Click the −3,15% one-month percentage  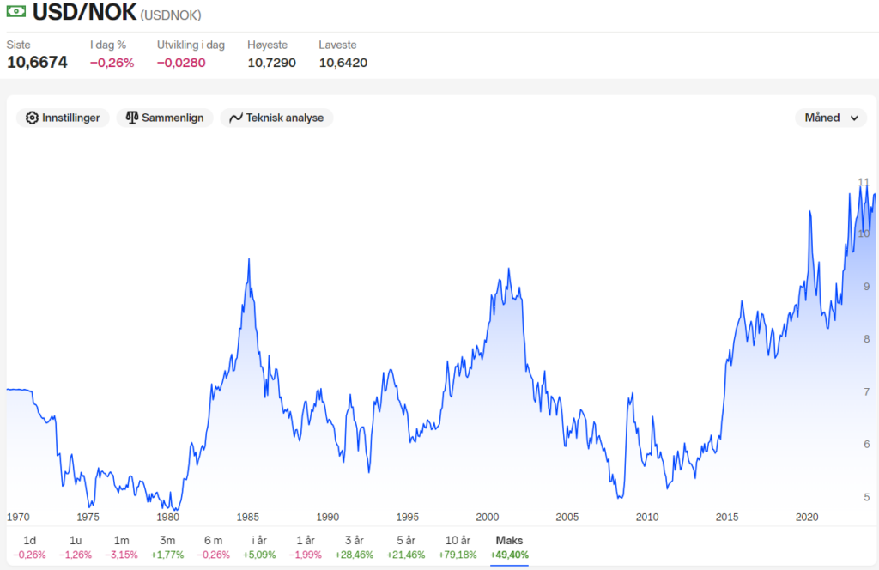pyautogui.click(x=121, y=555)
